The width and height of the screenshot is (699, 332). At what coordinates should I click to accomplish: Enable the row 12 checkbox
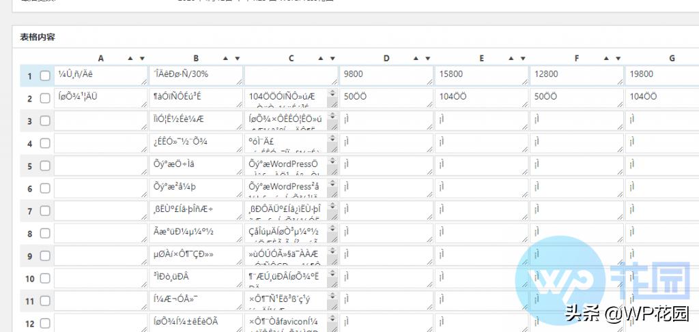[45, 323]
